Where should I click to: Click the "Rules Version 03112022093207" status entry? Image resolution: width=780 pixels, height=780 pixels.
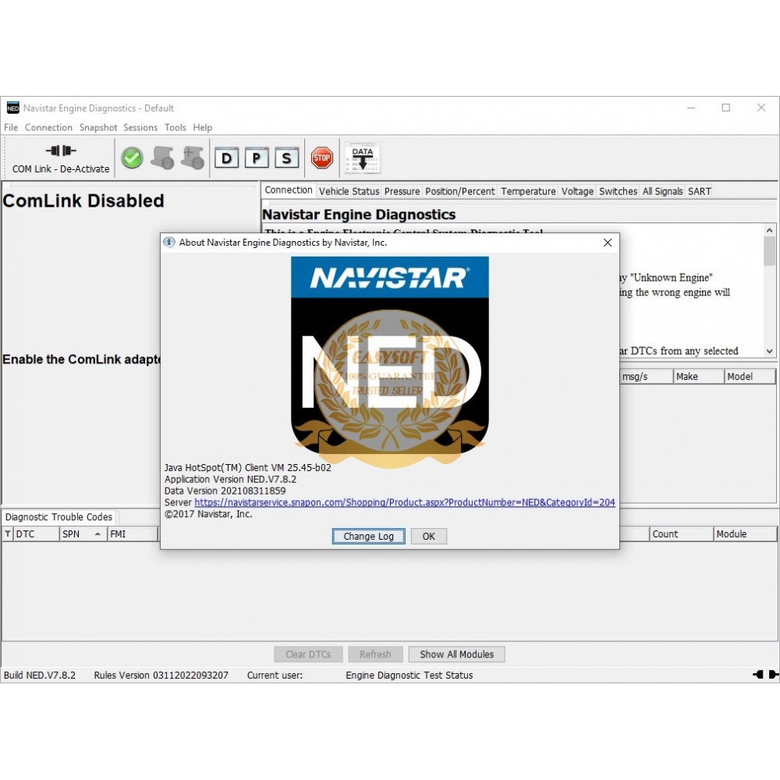point(161,675)
